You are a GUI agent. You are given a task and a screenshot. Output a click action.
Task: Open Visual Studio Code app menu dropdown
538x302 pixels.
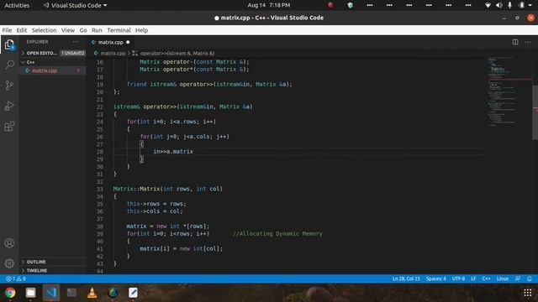[75, 5]
